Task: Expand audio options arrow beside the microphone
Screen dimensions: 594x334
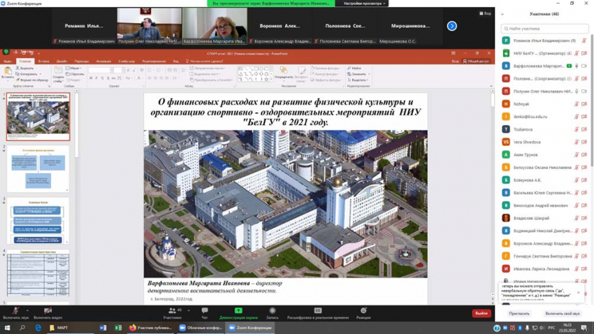Action: (27, 311)
